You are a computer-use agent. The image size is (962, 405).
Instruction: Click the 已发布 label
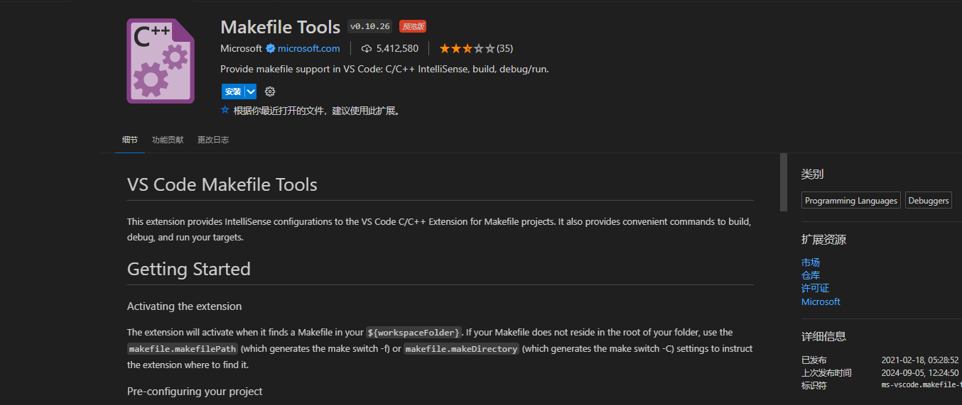(x=814, y=360)
